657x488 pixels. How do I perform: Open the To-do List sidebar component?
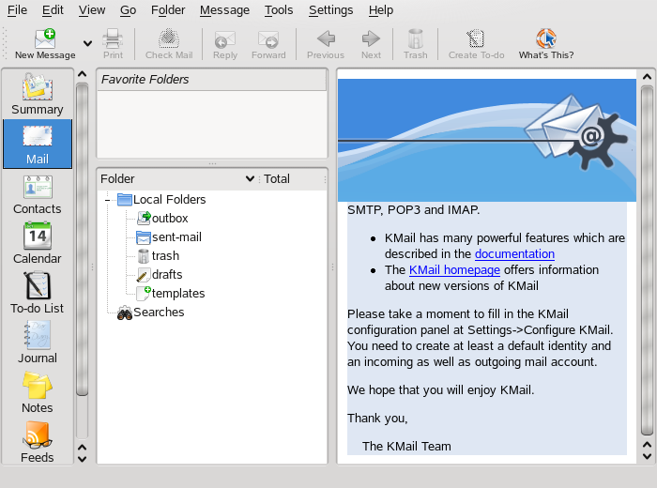click(x=38, y=293)
